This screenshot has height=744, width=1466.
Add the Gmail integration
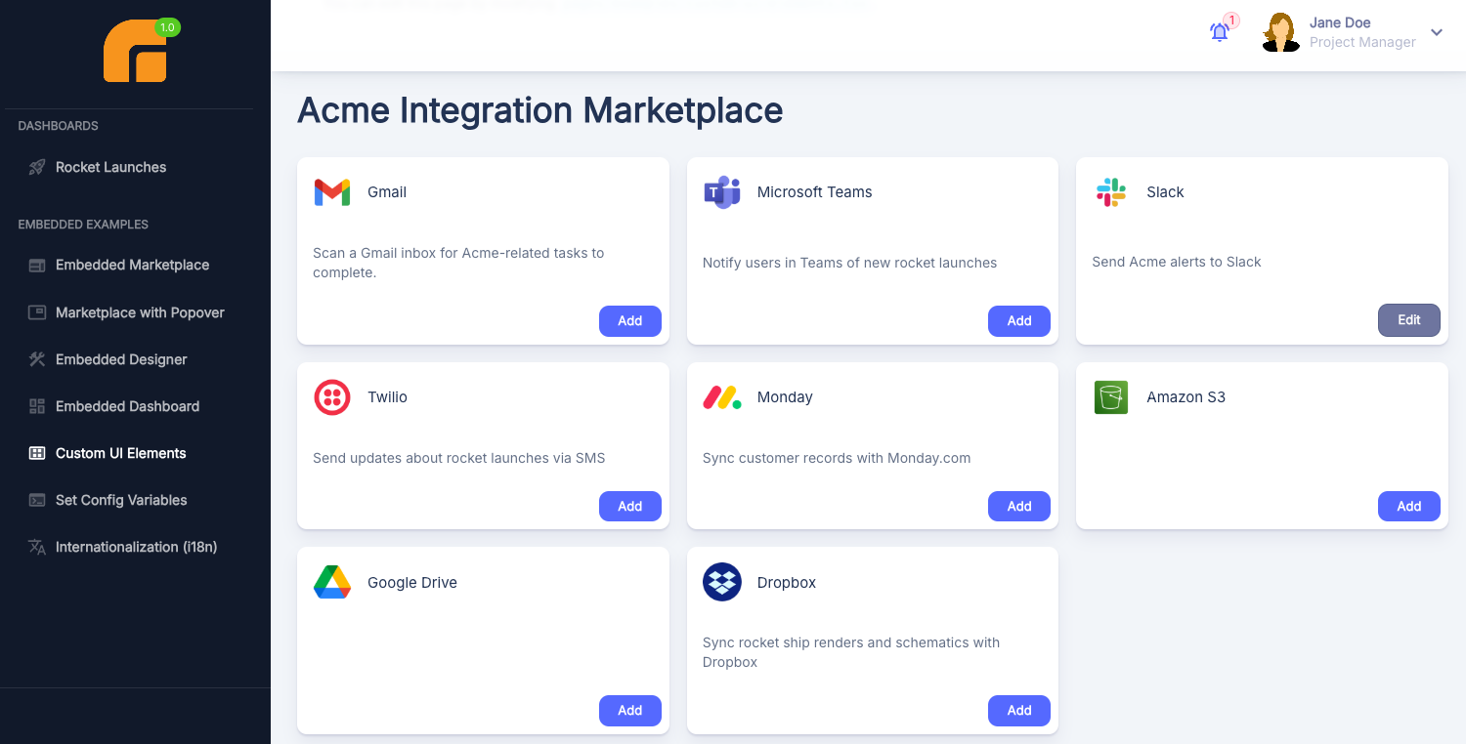click(629, 320)
